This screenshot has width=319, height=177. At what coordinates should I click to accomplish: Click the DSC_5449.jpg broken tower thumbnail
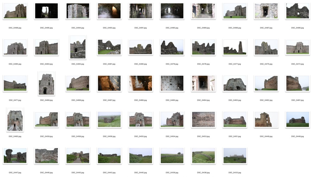(266, 119)
